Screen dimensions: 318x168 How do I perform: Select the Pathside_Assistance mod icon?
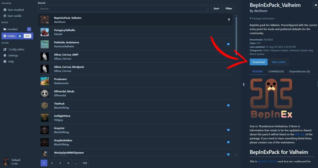pyautogui.click(x=45, y=44)
